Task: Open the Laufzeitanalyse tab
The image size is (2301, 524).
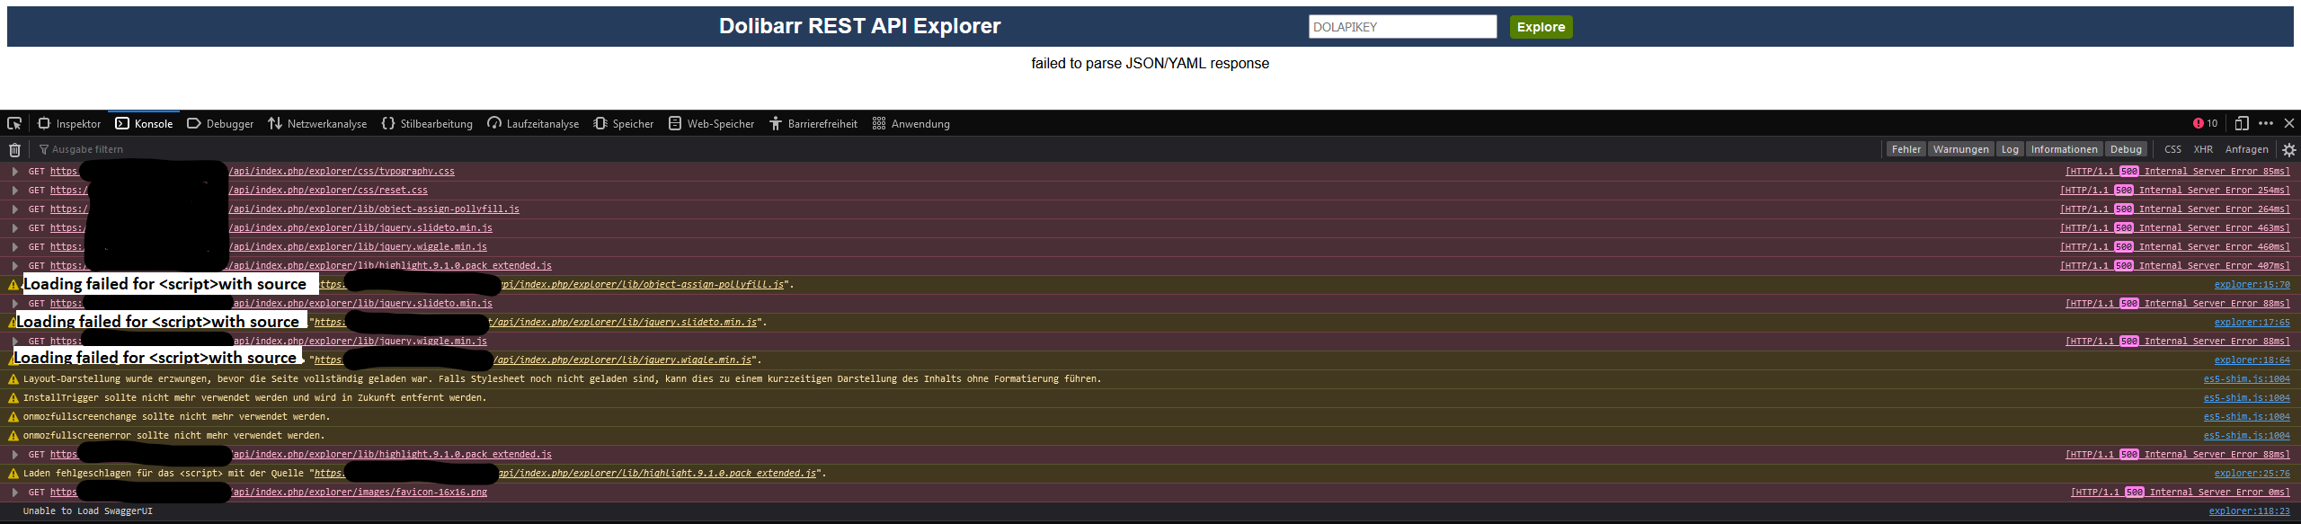Action: 533,123
